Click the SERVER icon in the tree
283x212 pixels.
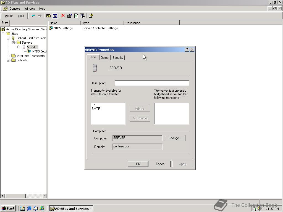24,47
